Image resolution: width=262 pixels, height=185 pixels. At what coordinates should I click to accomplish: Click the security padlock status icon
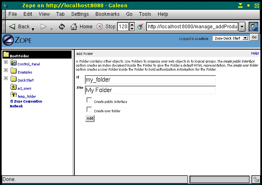[x=256, y=179]
